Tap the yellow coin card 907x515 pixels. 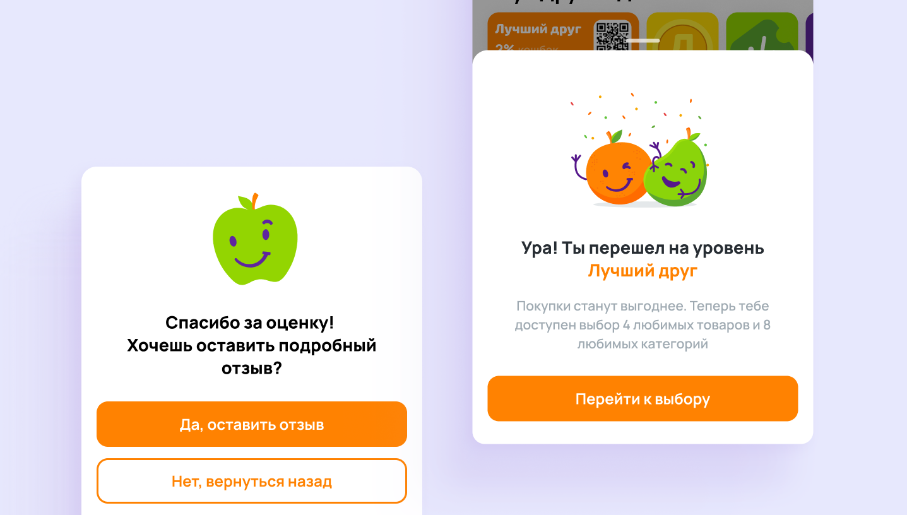click(682, 32)
